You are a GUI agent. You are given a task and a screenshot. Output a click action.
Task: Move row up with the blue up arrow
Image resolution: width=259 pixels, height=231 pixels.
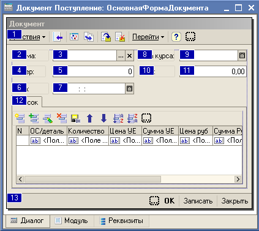89,118
